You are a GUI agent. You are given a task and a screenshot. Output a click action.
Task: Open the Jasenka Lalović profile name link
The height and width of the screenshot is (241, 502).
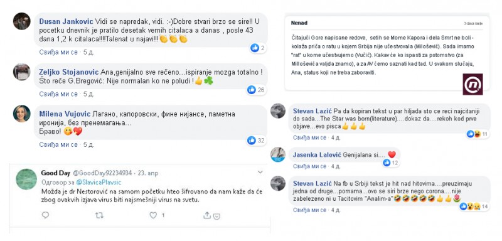coord(318,155)
